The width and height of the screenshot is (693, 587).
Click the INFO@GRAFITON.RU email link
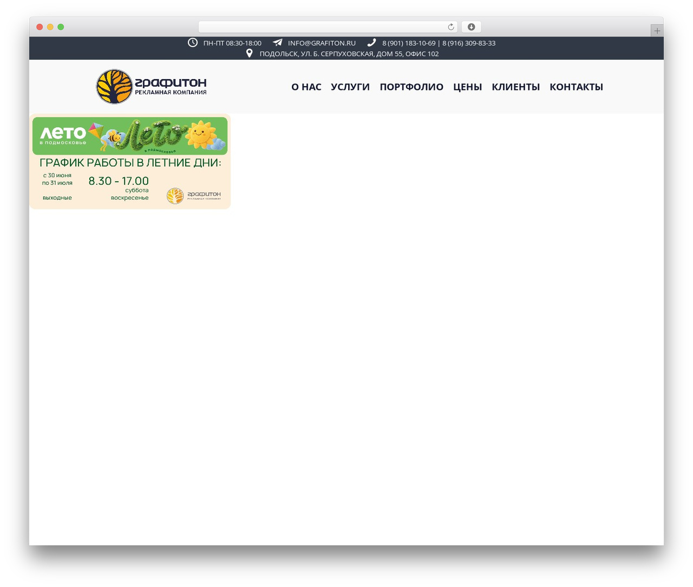point(322,43)
